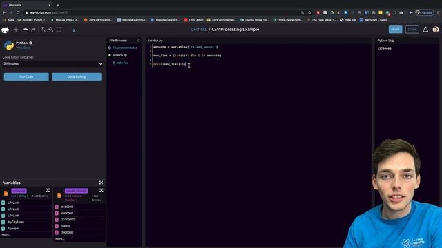
Task: Open the AWS Certification bookmark
Action: [98, 20]
